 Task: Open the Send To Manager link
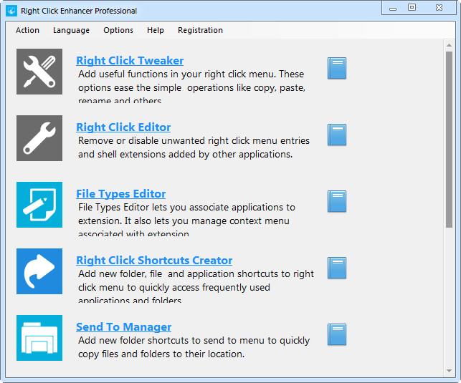[123, 327]
